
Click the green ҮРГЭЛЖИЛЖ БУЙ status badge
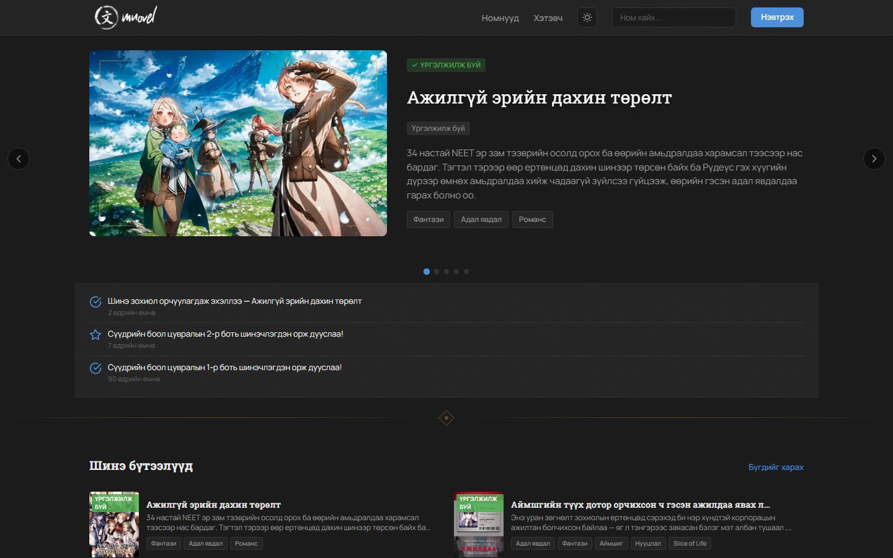click(446, 65)
